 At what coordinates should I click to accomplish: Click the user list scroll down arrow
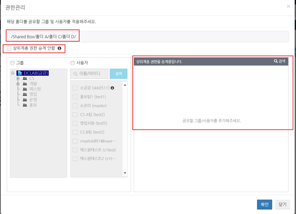pyautogui.click(x=125, y=173)
